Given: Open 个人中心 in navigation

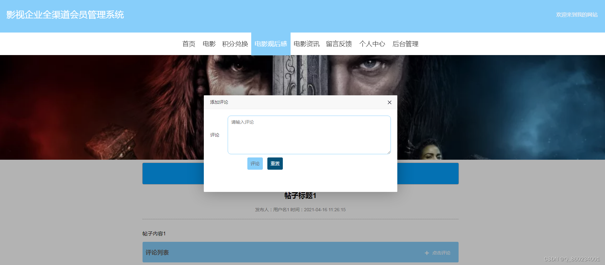Looking at the screenshot, I should point(372,44).
